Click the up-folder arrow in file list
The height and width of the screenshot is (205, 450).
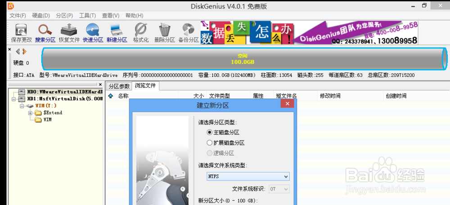(x=111, y=96)
